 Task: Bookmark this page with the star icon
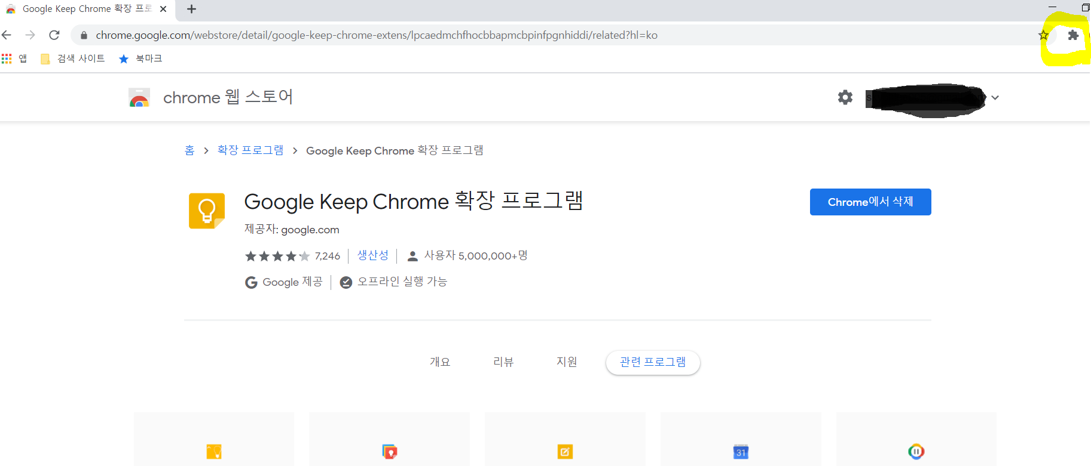(1044, 35)
